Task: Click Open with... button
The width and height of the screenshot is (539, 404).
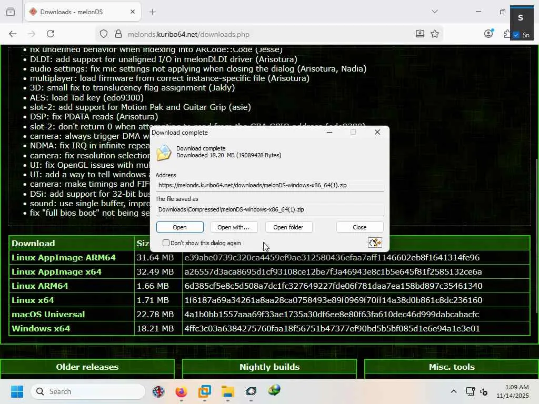Action: tap(234, 227)
